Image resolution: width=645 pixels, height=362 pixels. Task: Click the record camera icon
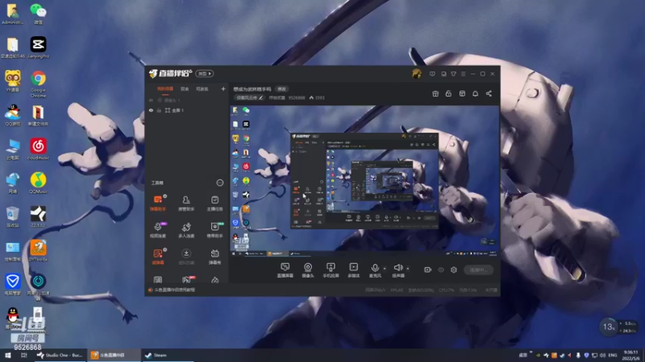pos(428,269)
